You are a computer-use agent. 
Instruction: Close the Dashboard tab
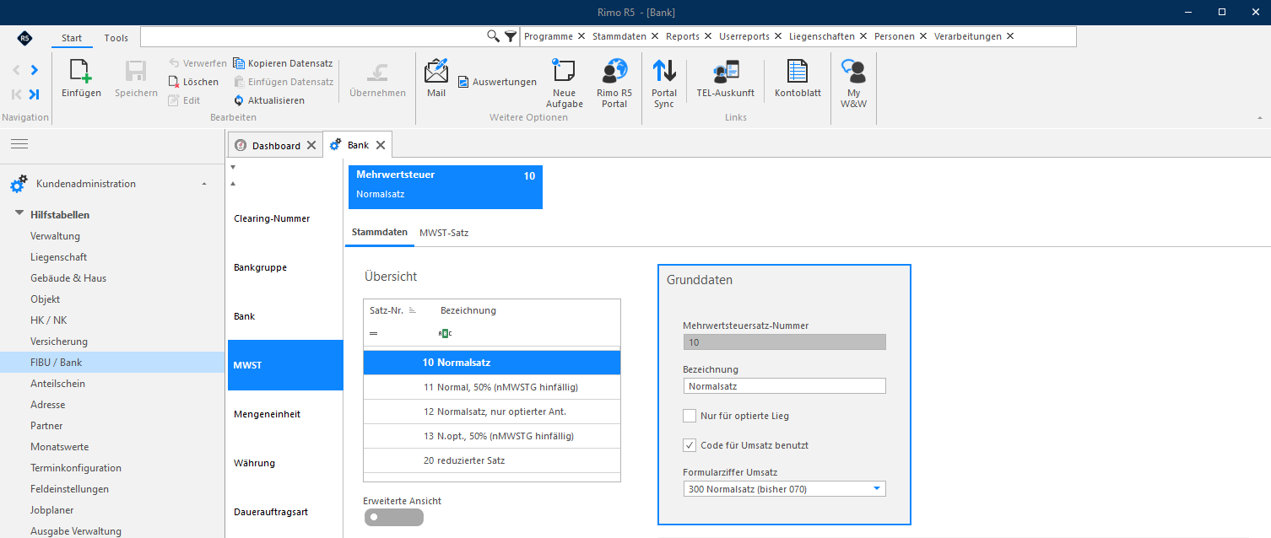pyautogui.click(x=311, y=145)
